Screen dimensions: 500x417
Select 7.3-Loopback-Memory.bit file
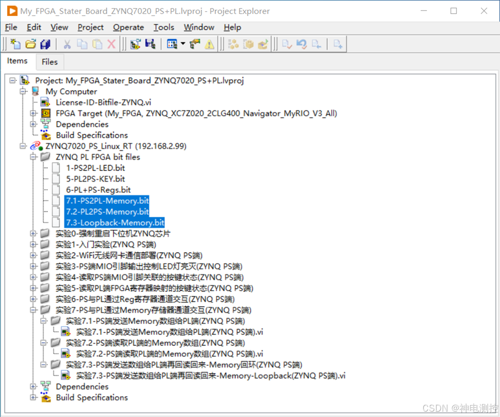tap(115, 223)
